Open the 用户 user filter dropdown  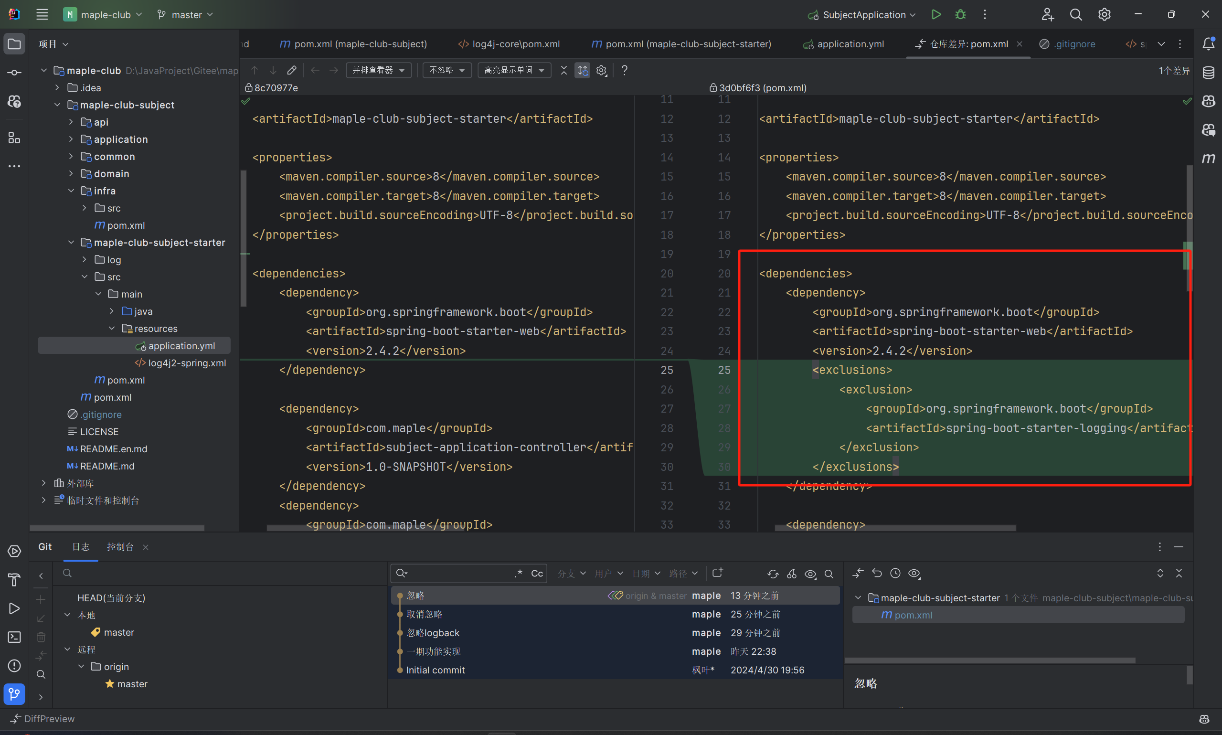click(x=608, y=574)
